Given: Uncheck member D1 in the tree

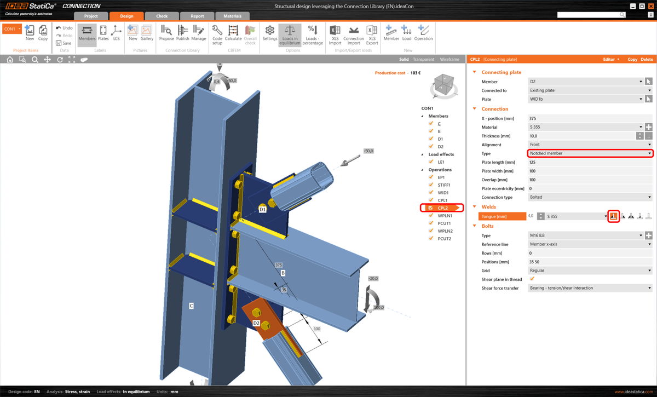Looking at the screenshot, I should pyautogui.click(x=431, y=139).
